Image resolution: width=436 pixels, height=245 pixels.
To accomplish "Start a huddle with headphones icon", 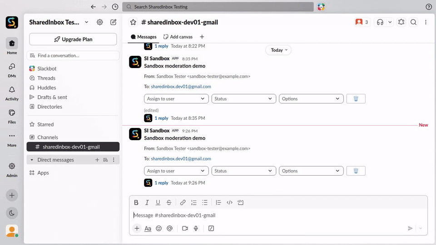I will coord(380,22).
